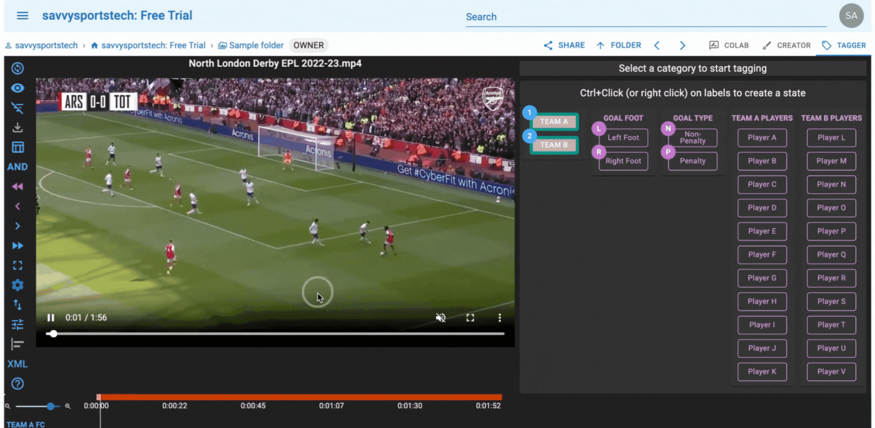Switch to the COLAB tab
This screenshot has width=875, height=428.
coord(729,46)
